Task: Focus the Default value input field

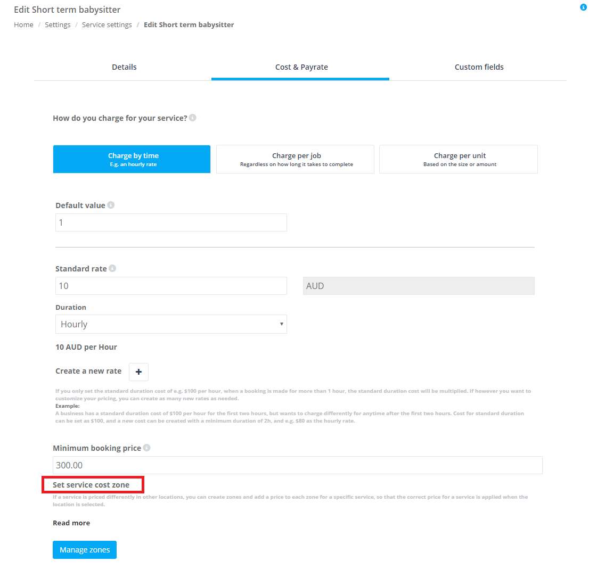Action: point(171,222)
